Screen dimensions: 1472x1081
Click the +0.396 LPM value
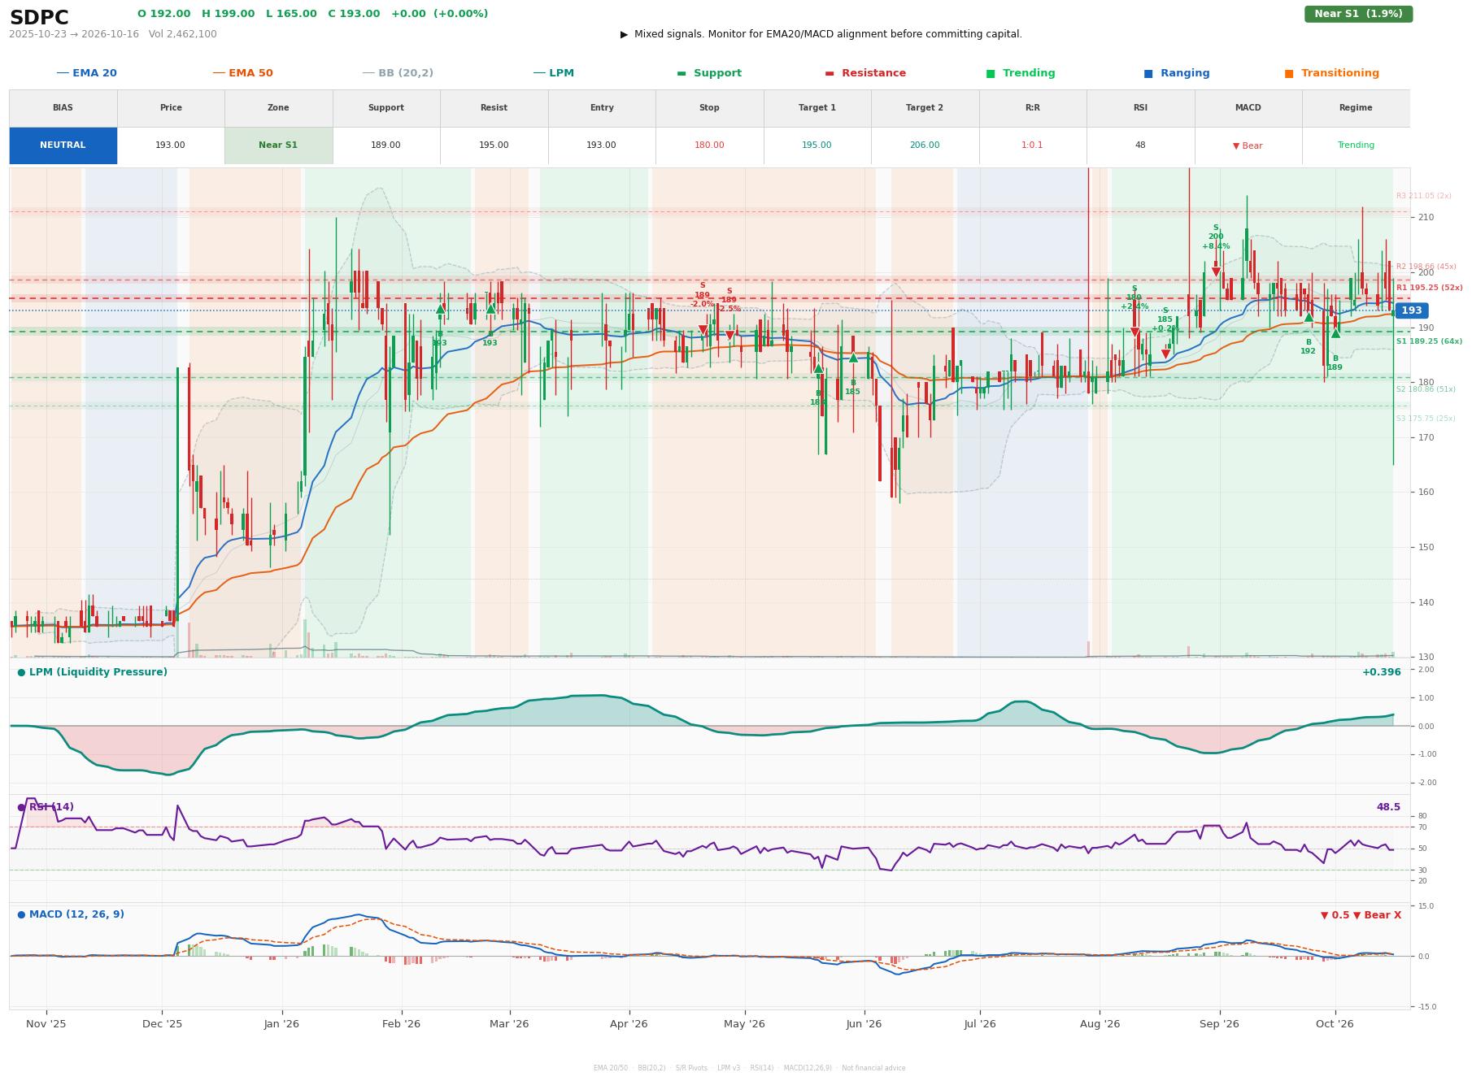(x=1381, y=672)
